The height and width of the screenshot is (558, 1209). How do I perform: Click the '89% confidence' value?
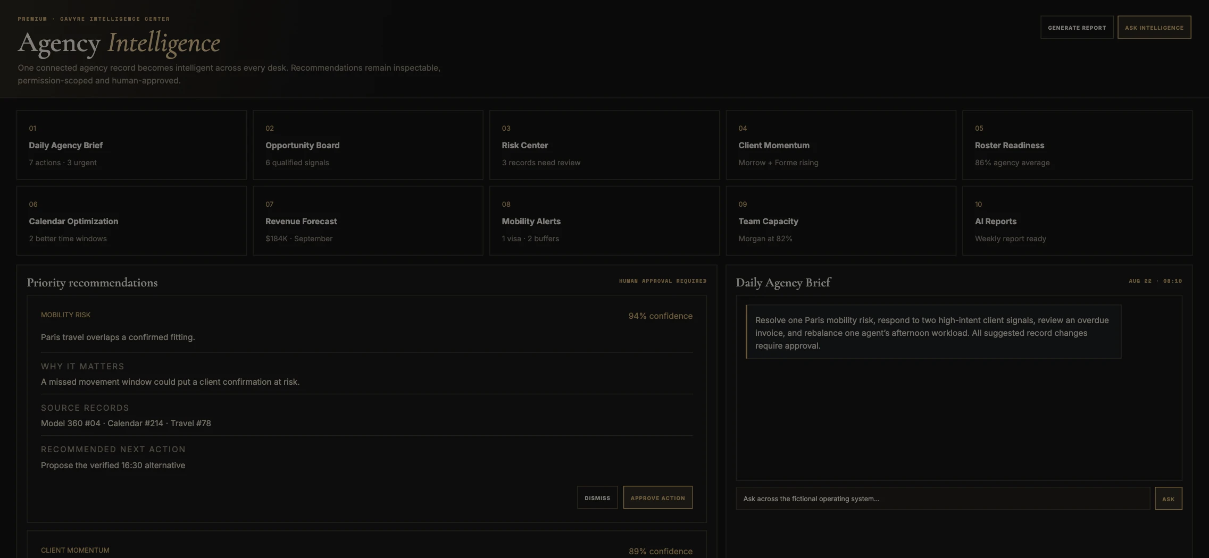click(661, 551)
